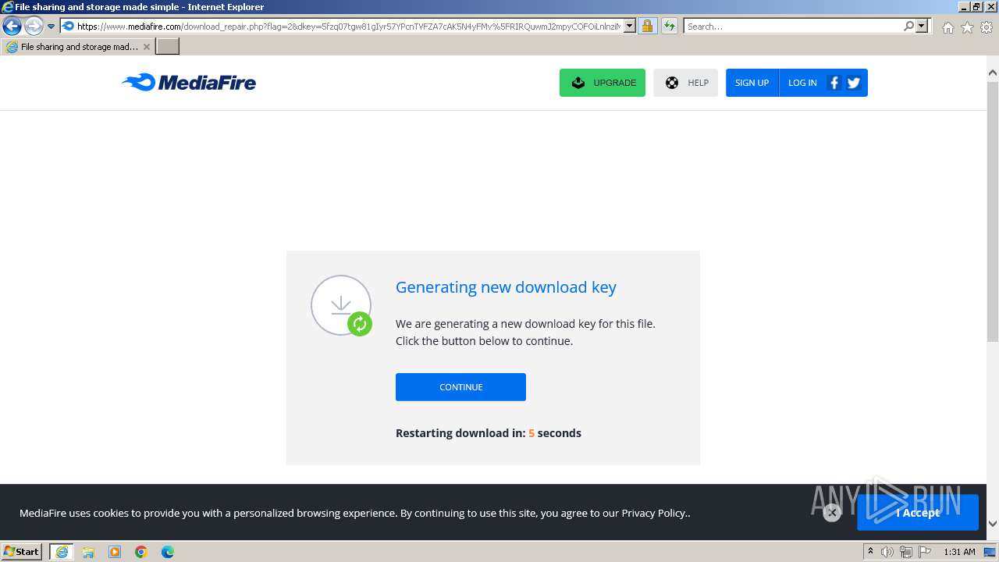This screenshot has width=999, height=562.
Task: Go back with the browser Back arrow
Action: coord(12,26)
